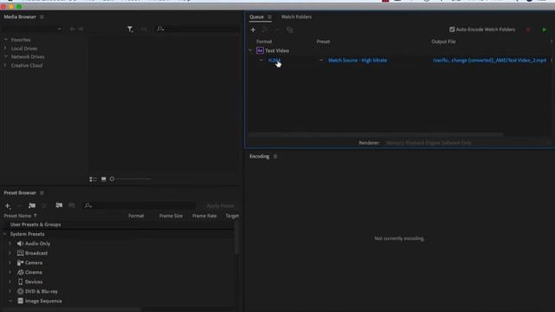Viewport: 555px width, 312px height.
Task: Open the Media Browser panel menu icon
Action: [x=42, y=17]
